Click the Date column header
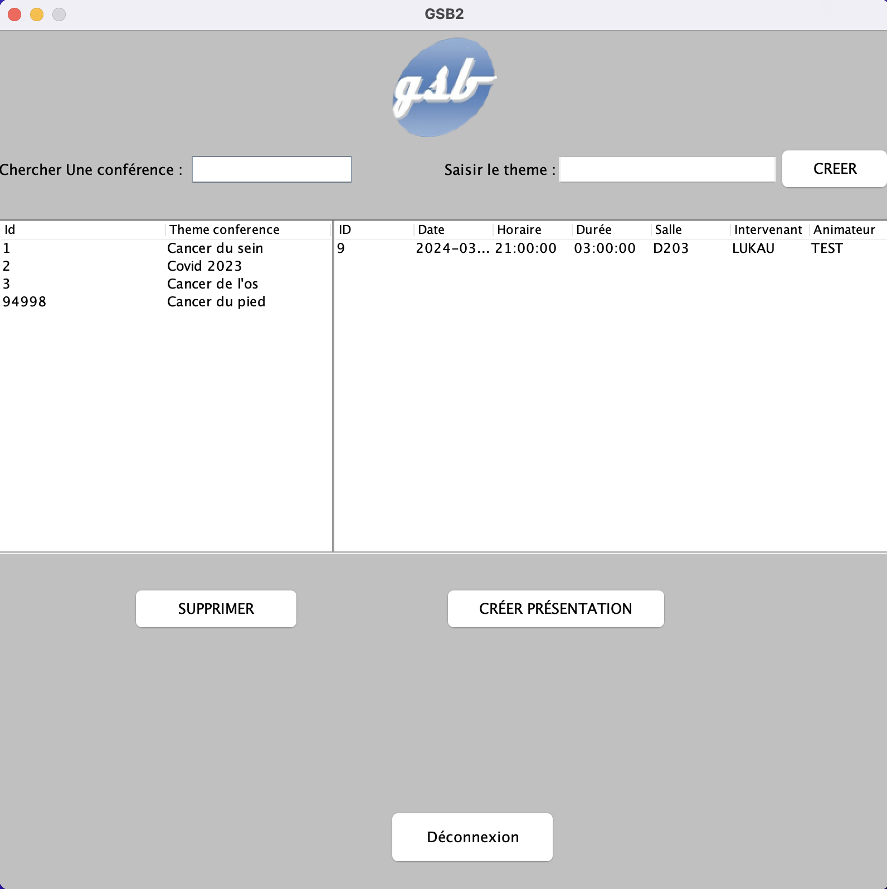This screenshot has height=889, width=887. [x=454, y=230]
